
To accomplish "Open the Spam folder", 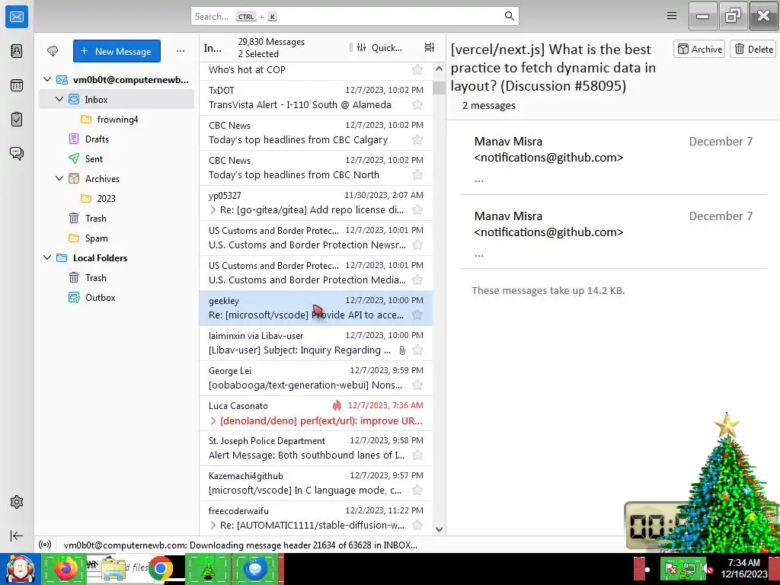I will tap(97, 238).
